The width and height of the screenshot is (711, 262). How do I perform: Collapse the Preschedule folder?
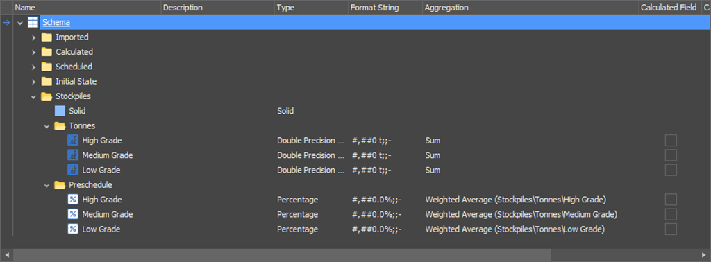coord(47,185)
